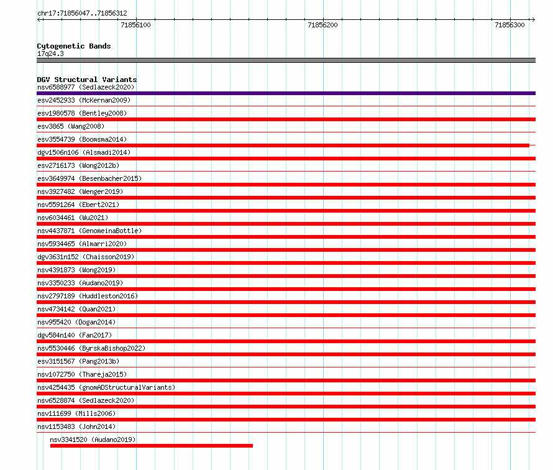Open variant nsv4254435 (gnomADStructuralVariants)
553x470 pixels.
tap(106, 387)
